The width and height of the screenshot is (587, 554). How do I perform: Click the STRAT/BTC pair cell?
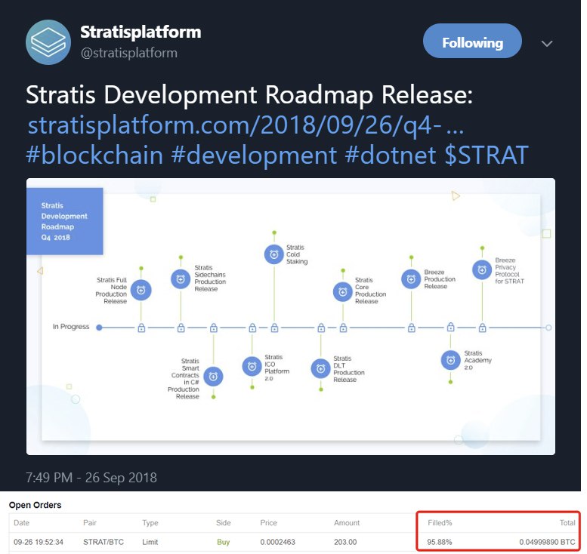[x=103, y=542]
